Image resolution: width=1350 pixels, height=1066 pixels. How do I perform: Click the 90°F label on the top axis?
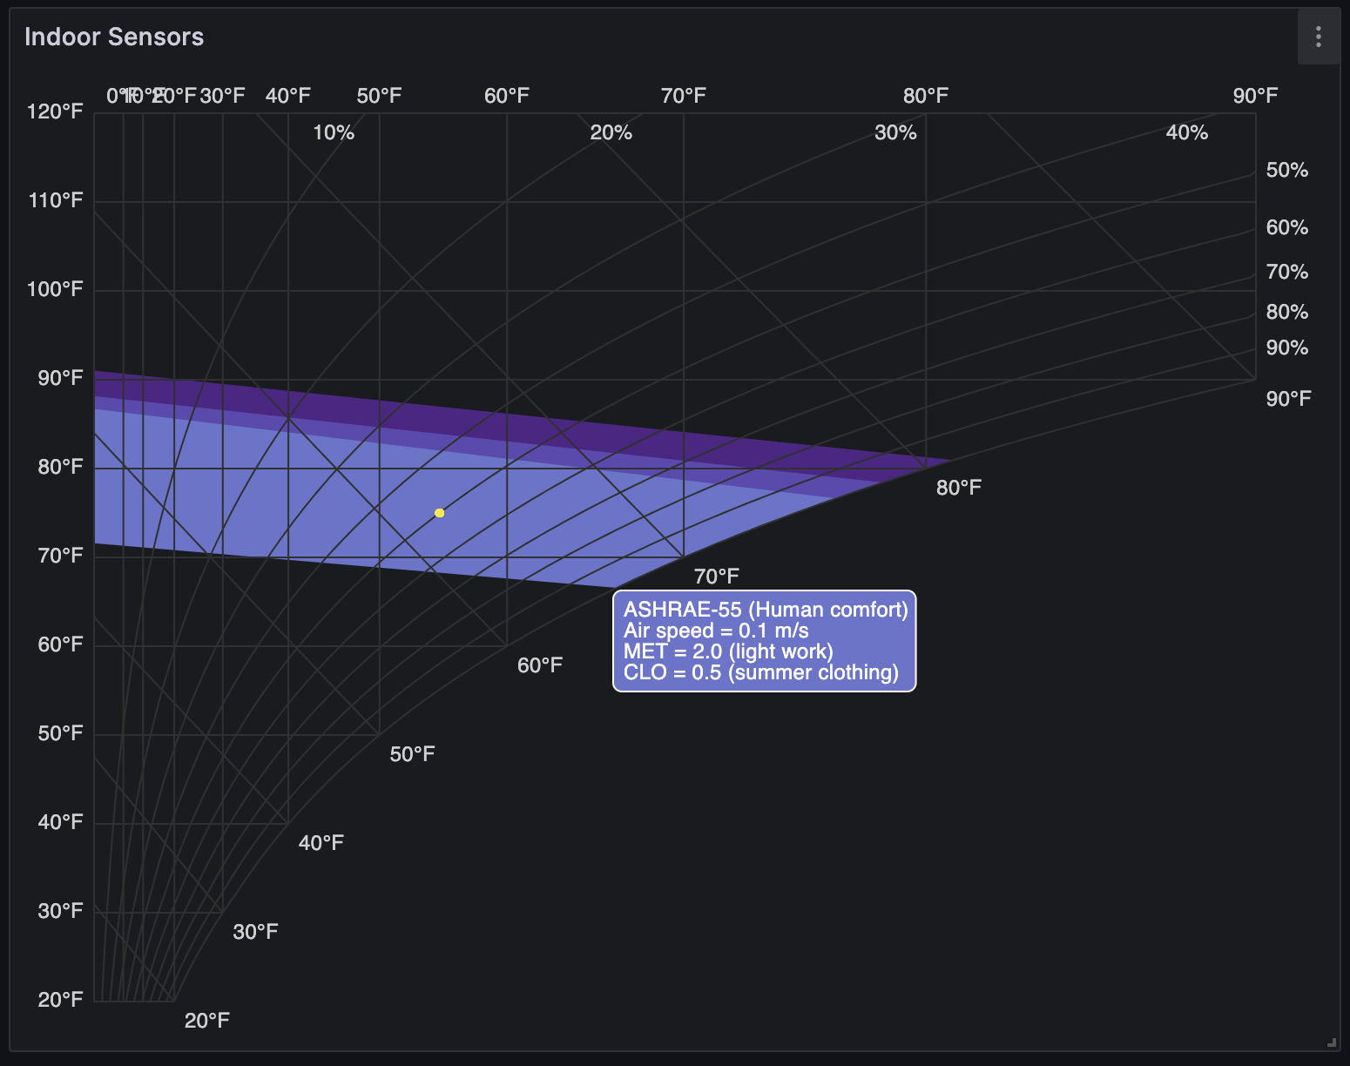[x=1255, y=96]
